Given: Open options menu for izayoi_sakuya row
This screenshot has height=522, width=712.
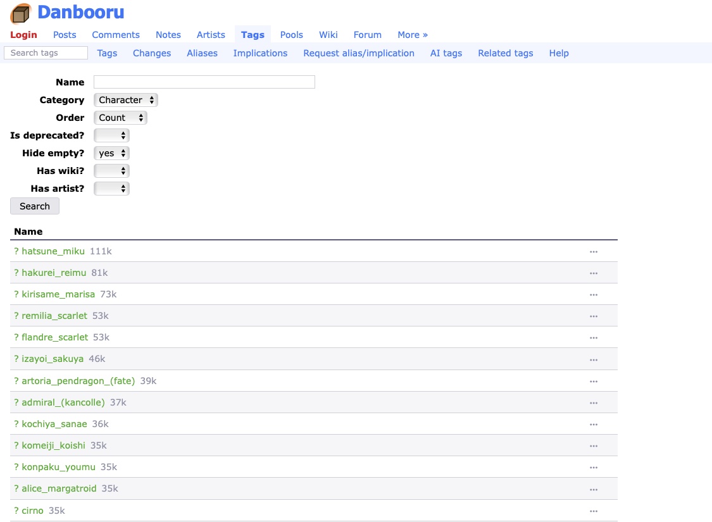Looking at the screenshot, I should (x=594, y=359).
